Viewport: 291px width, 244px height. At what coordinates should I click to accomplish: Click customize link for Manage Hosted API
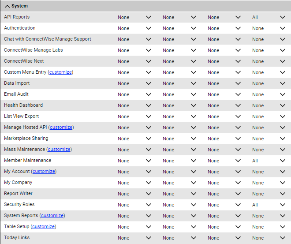[61, 127]
